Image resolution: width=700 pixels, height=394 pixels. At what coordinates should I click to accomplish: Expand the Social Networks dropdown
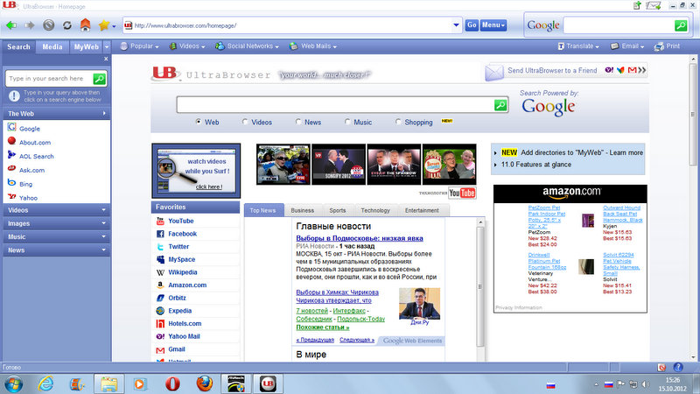pos(247,46)
